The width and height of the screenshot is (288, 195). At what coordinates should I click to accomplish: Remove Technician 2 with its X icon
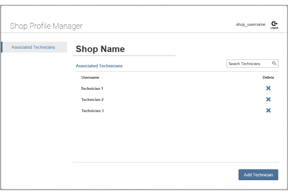(x=268, y=99)
